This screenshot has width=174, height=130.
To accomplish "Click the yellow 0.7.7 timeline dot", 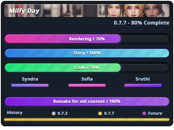I will pos(100,113).
